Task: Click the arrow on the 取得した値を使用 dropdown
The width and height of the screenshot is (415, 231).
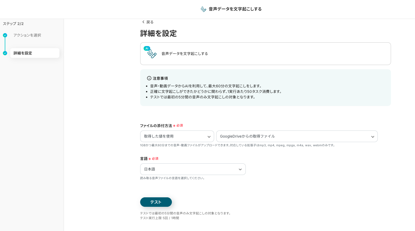Action: tap(209, 137)
